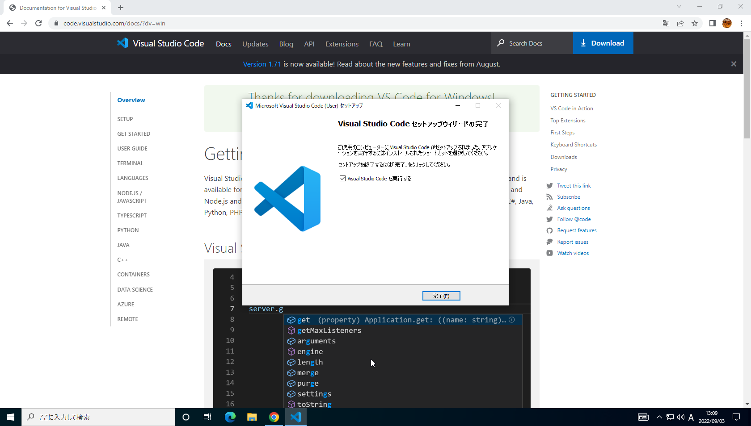751x426 pixels.
Task: Click the 完了(F) finish button
Action: pyautogui.click(x=441, y=296)
